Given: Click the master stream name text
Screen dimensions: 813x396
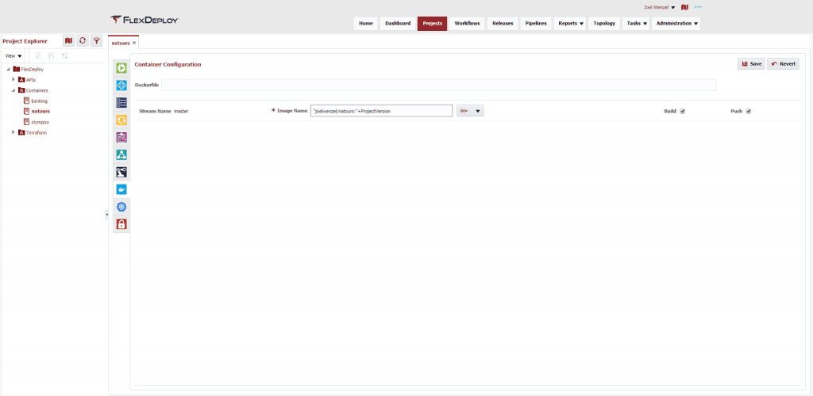Looking at the screenshot, I should pos(181,111).
